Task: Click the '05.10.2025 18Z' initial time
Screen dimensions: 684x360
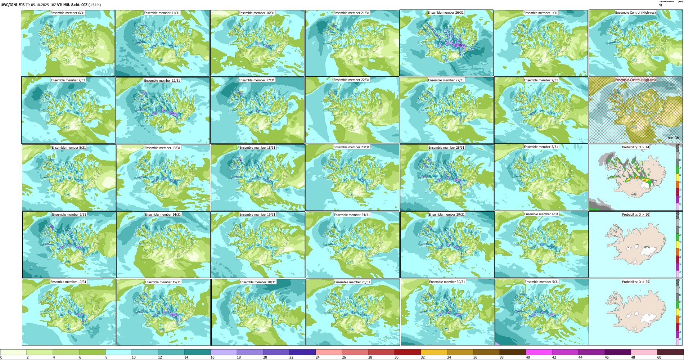Action: tap(43, 5)
